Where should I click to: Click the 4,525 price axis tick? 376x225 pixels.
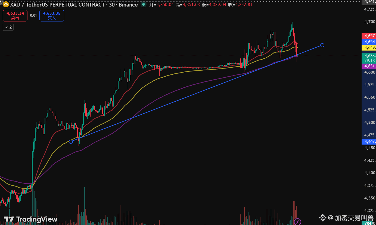click(370, 110)
